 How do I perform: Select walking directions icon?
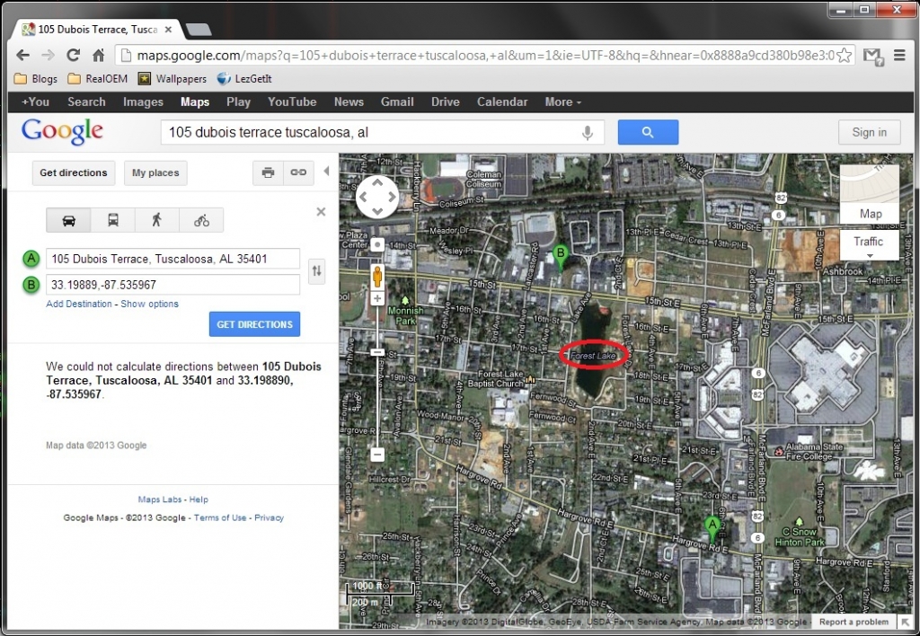point(156,220)
